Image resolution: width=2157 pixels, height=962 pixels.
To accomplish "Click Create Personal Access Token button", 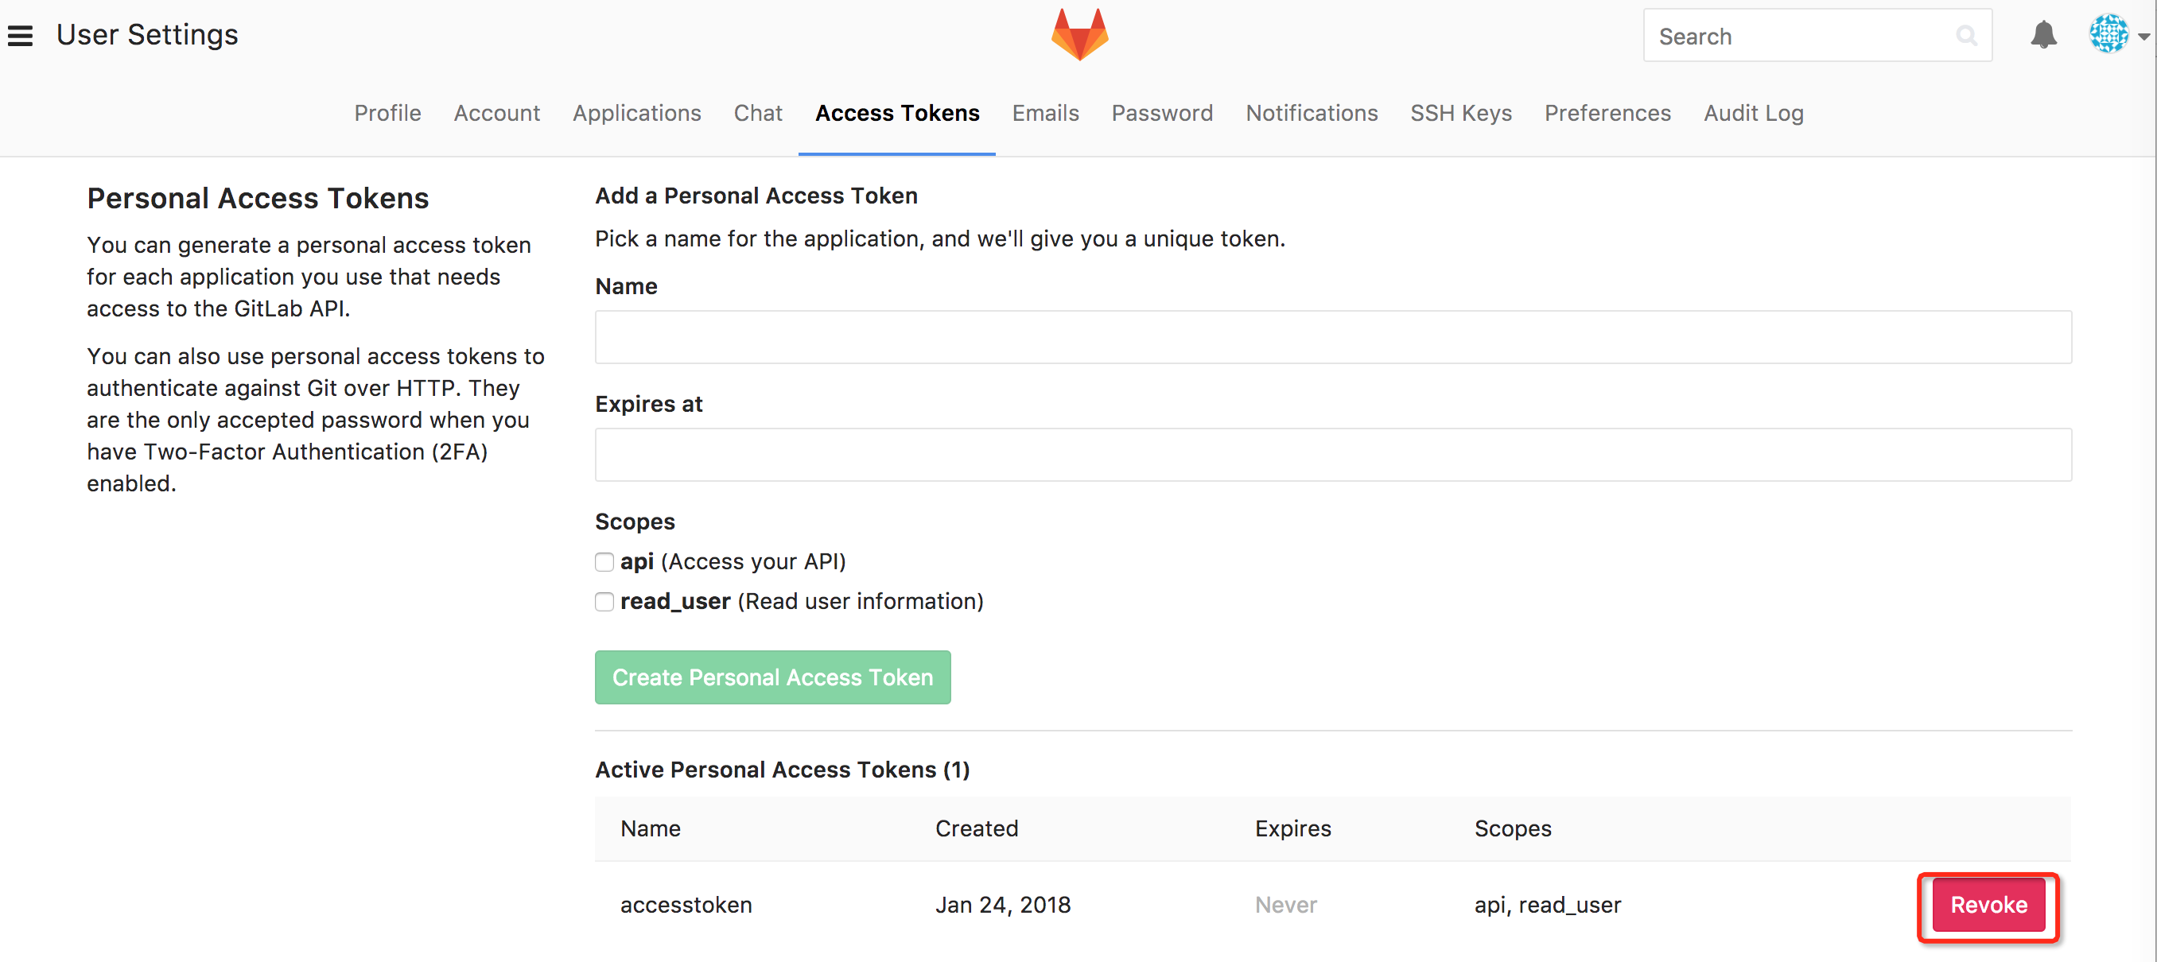I will pyautogui.click(x=772, y=677).
